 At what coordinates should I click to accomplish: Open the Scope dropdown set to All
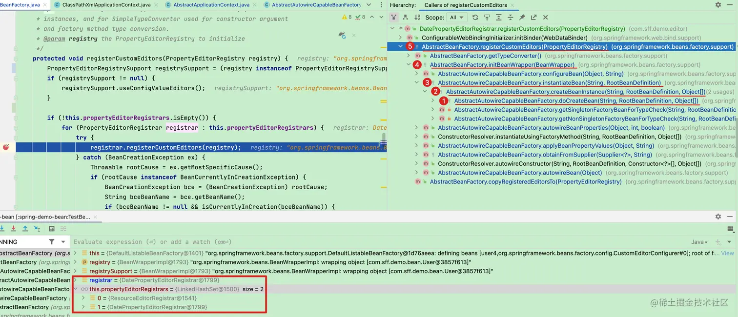coord(457,18)
